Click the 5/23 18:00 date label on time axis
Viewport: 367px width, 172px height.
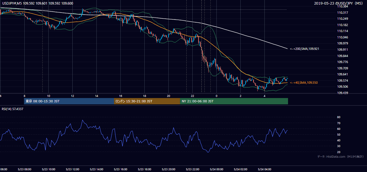[x=144, y=169]
